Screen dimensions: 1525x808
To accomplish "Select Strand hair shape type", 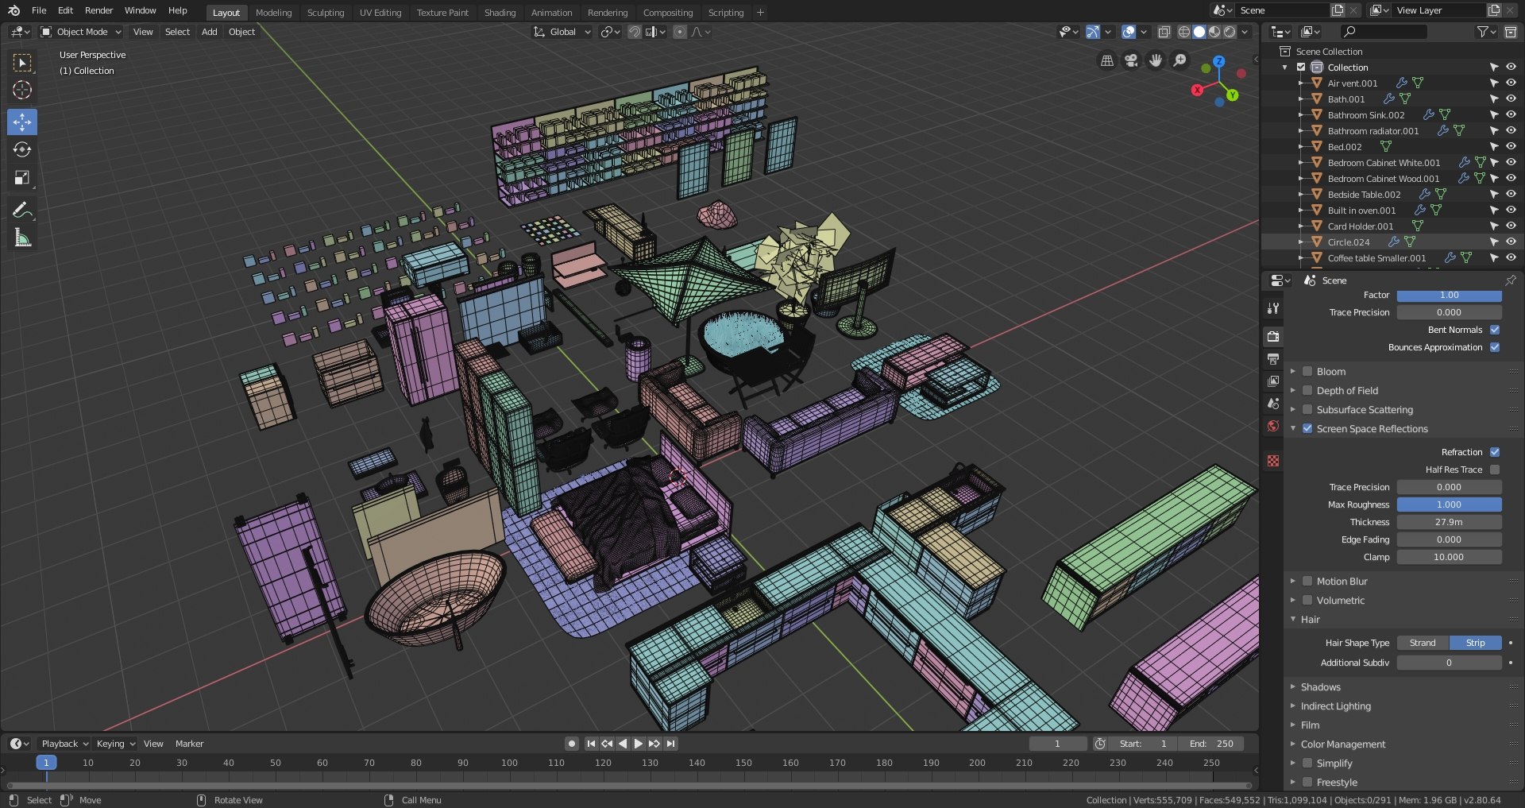I will [x=1423, y=643].
